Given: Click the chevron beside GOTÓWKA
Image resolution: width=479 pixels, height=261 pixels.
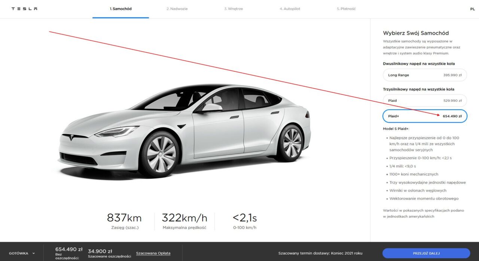Looking at the screenshot, I should [34, 254].
